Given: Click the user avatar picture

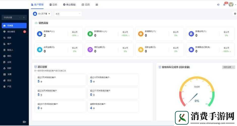Looking at the screenshot, I should [231, 5].
